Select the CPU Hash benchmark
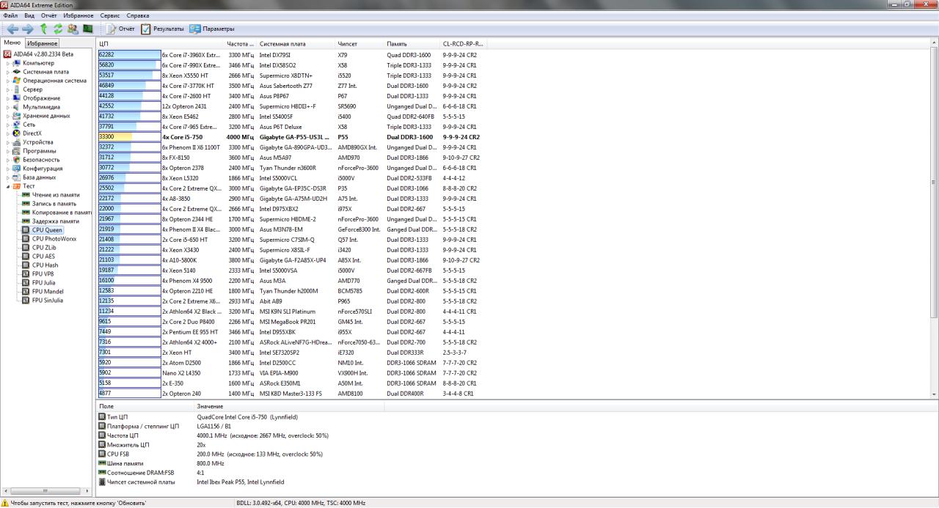This screenshot has height=508, width=939. [45, 265]
